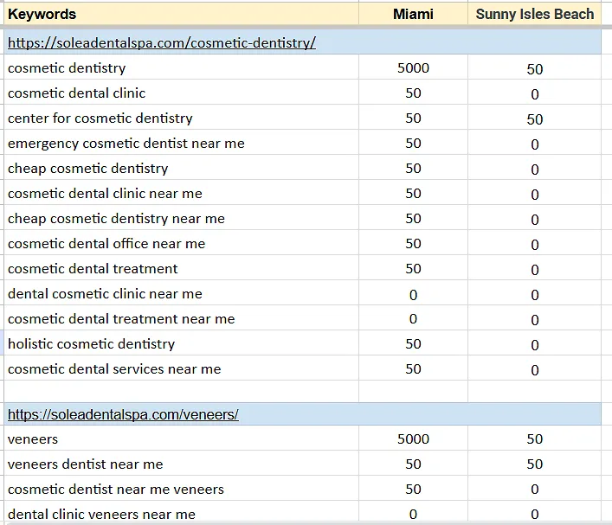The image size is (612, 525).
Task: Select 'dental cosmetic clinic near me' cell
Action: point(181,293)
